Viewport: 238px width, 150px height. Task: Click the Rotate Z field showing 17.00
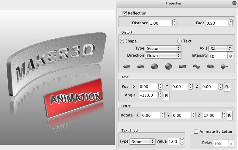(x=212, y=116)
